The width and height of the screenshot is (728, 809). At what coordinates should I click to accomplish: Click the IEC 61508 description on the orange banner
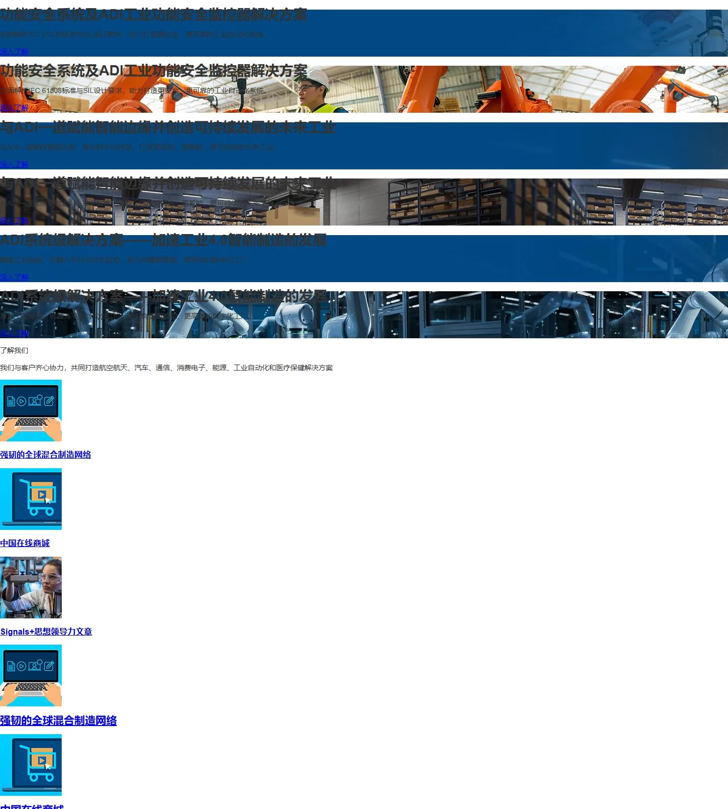[x=133, y=91]
